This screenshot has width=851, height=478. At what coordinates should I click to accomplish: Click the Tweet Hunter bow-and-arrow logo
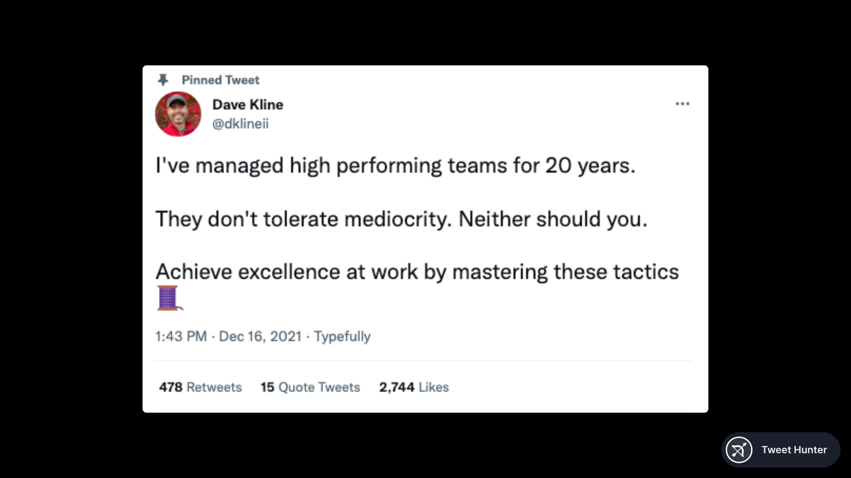point(739,450)
